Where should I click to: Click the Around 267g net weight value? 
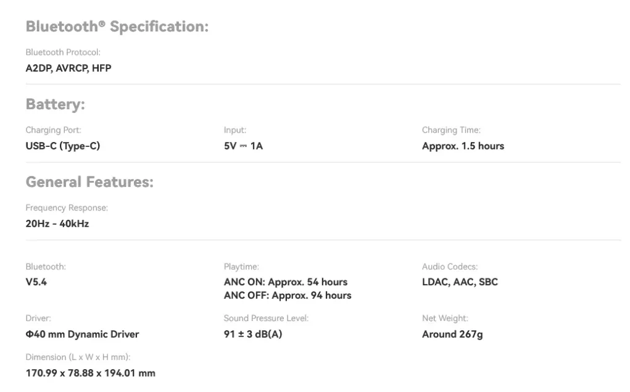pos(452,335)
